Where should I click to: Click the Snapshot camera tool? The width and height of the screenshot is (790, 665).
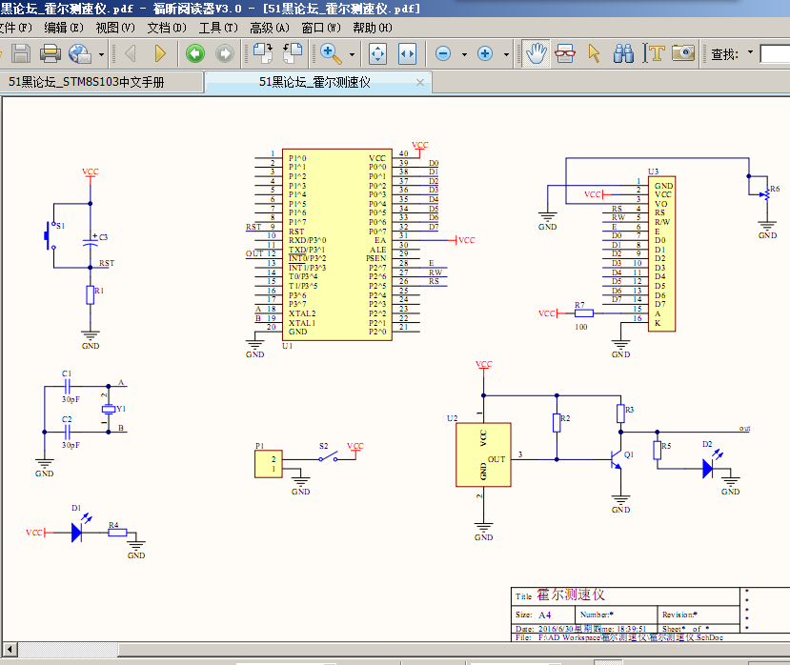pos(683,53)
